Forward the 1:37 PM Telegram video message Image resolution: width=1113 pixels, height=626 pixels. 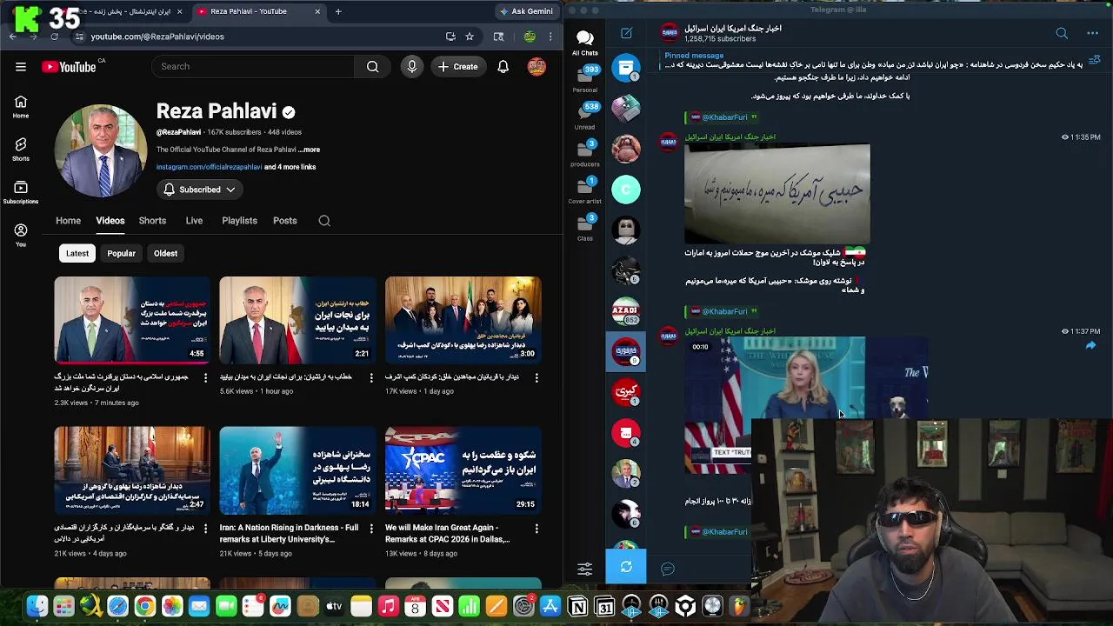(1090, 346)
